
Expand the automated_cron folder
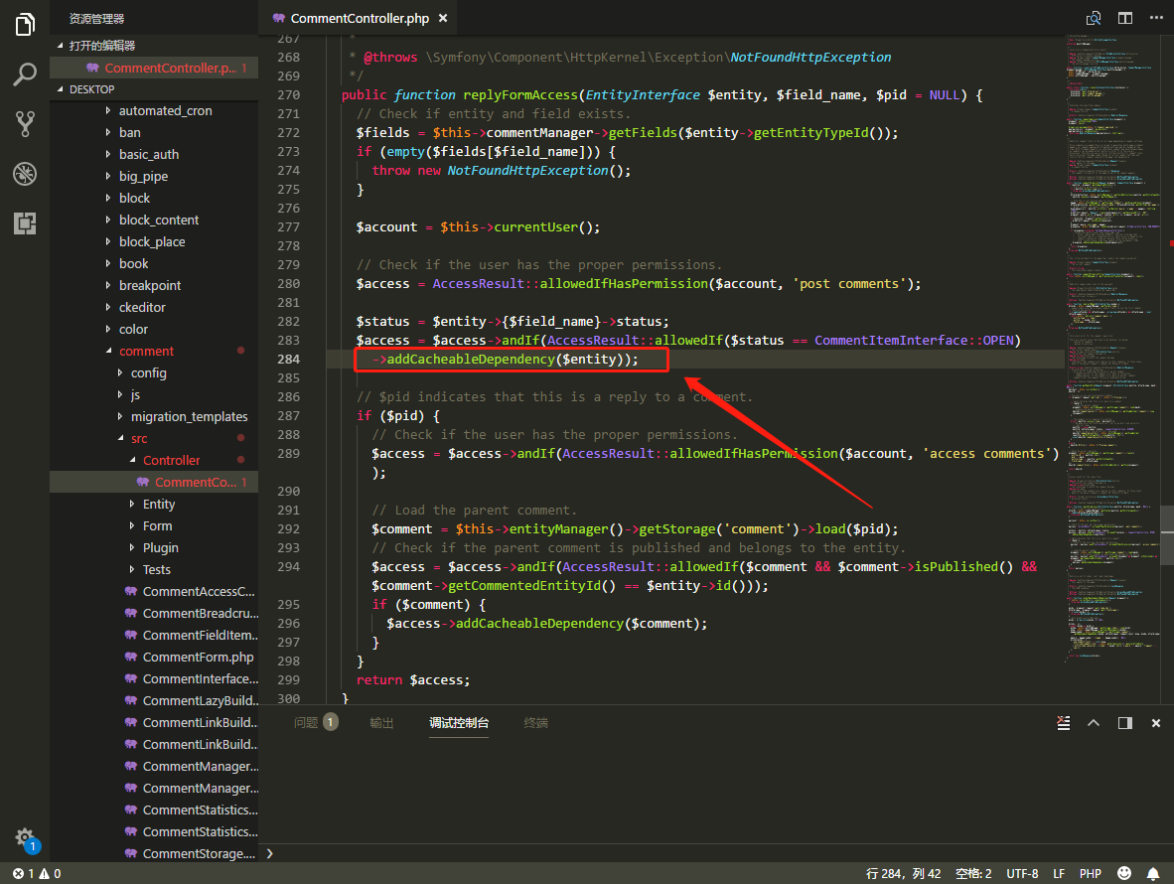154,111
